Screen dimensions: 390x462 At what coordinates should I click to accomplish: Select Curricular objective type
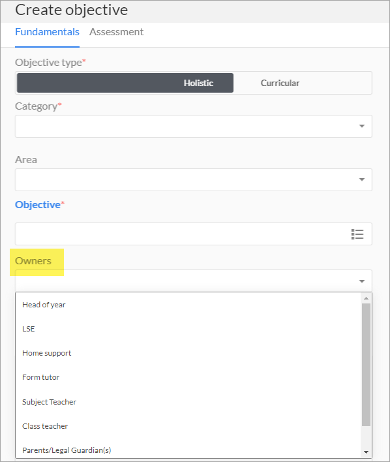280,83
